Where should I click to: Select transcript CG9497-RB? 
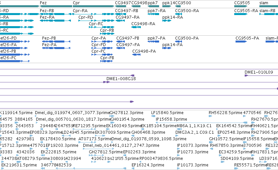click(121, 14)
